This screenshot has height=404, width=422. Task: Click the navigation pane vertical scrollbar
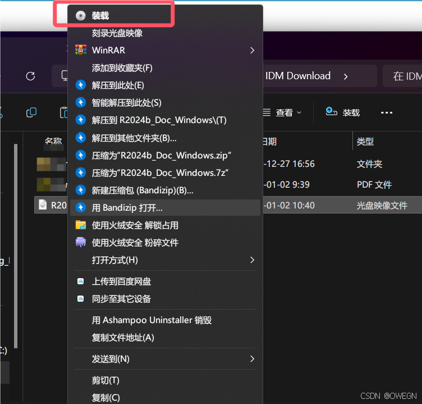(16, 246)
